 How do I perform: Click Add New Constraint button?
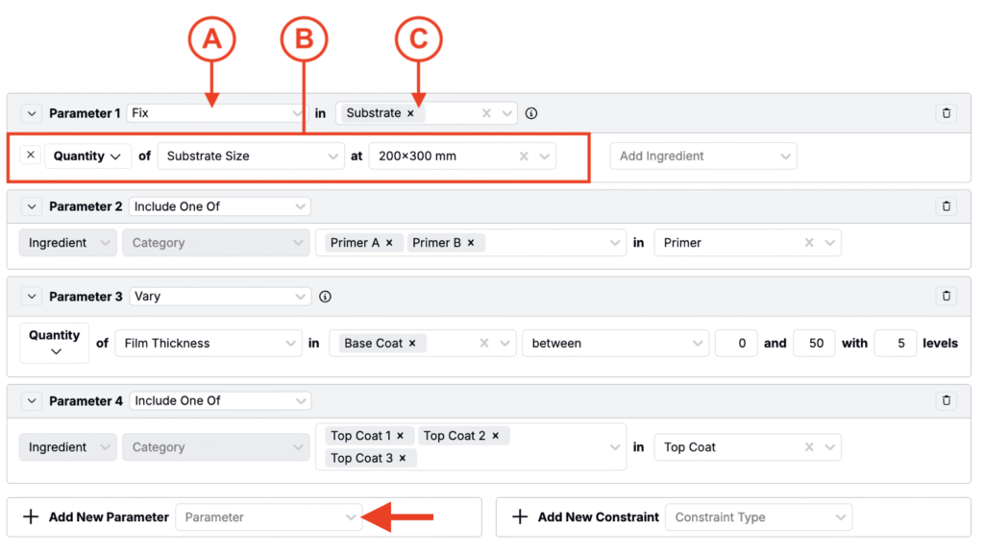(x=586, y=517)
